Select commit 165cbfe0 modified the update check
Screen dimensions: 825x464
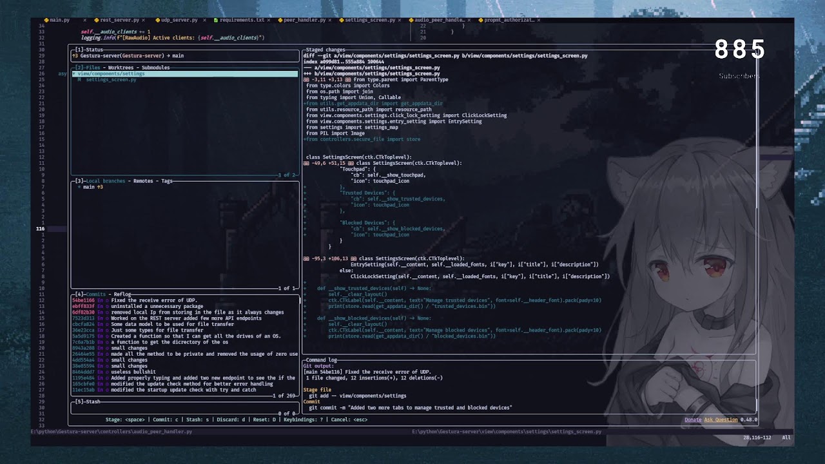(185, 384)
